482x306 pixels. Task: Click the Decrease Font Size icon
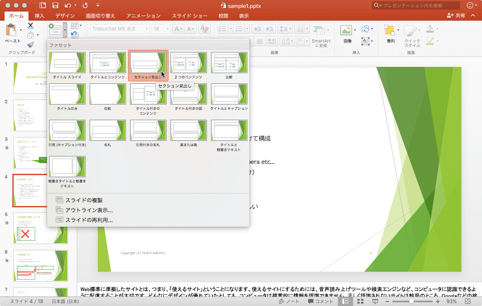coord(190,29)
